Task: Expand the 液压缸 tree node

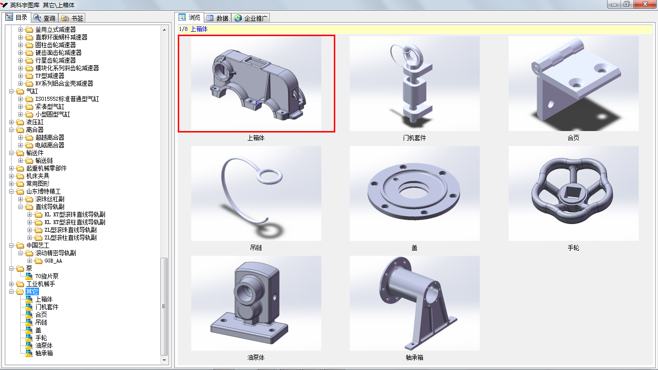Action: [12, 122]
